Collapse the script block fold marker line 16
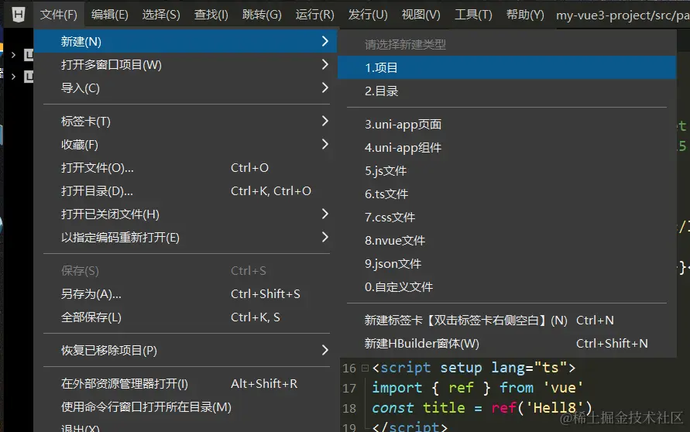The image size is (690, 432). coord(365,368)
